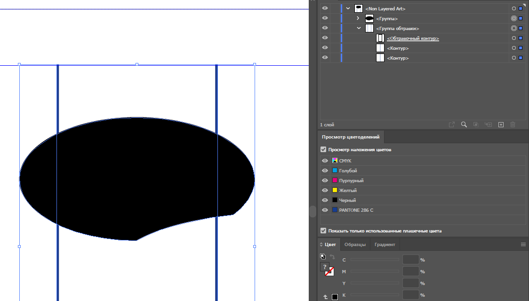This screenshot has height=301, width=529.
Task: Click the C percentage input field
Action: [410, 260]
